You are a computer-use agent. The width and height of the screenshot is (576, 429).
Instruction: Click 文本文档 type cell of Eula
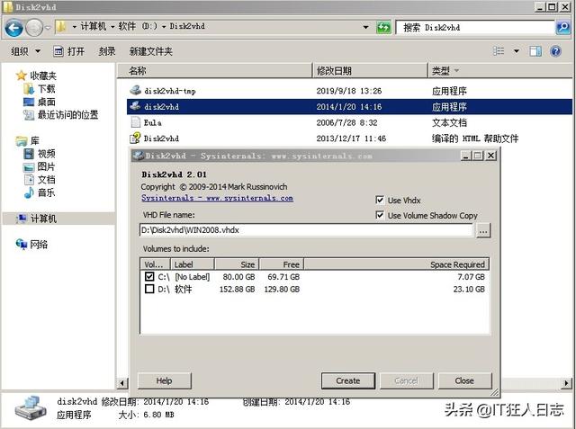tap(449, 122)
